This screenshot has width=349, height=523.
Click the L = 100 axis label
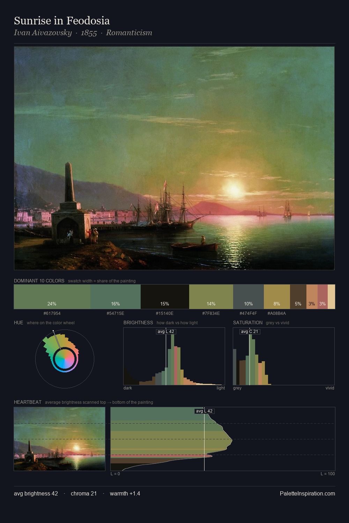point(328,473)
